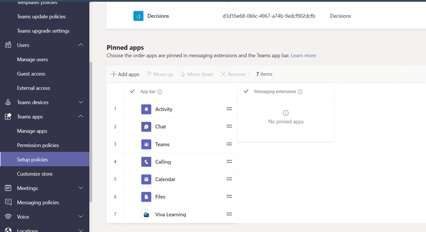Select the Files app name

click(160, 197)
